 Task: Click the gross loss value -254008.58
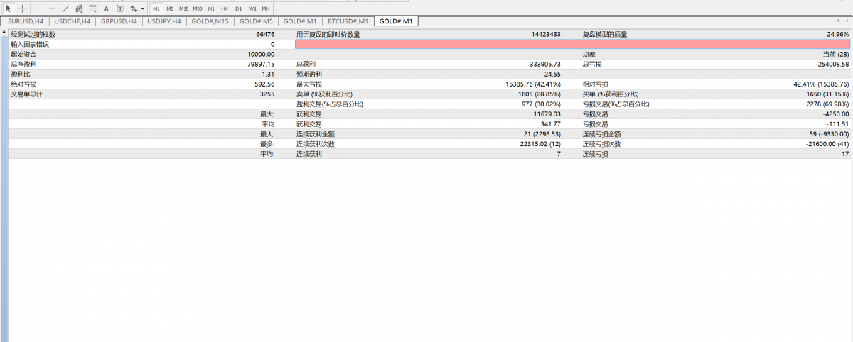click(x=832, y=64)
